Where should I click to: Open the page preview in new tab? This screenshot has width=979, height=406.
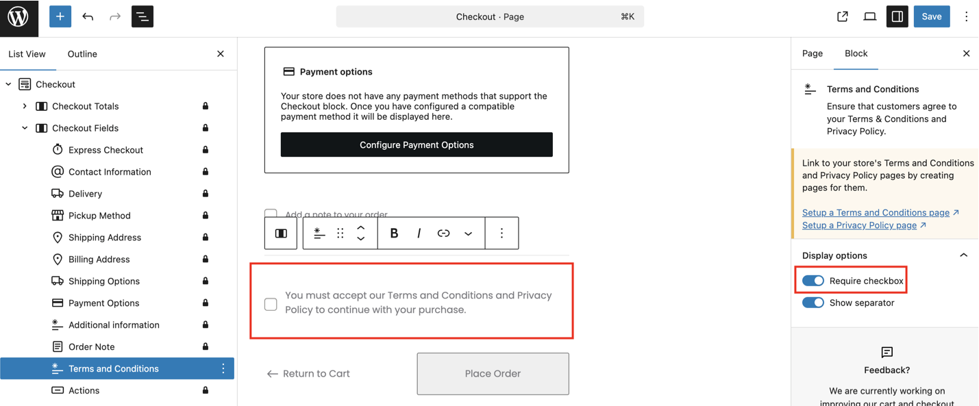tap(843, 16)
